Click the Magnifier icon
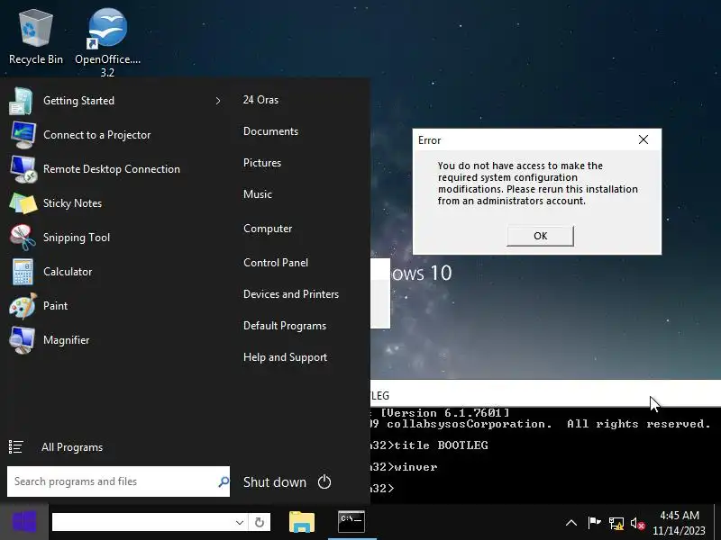Image resolution: width=721 pixels, height=540 pixels. pyautogui.click(x=23, y=340)
